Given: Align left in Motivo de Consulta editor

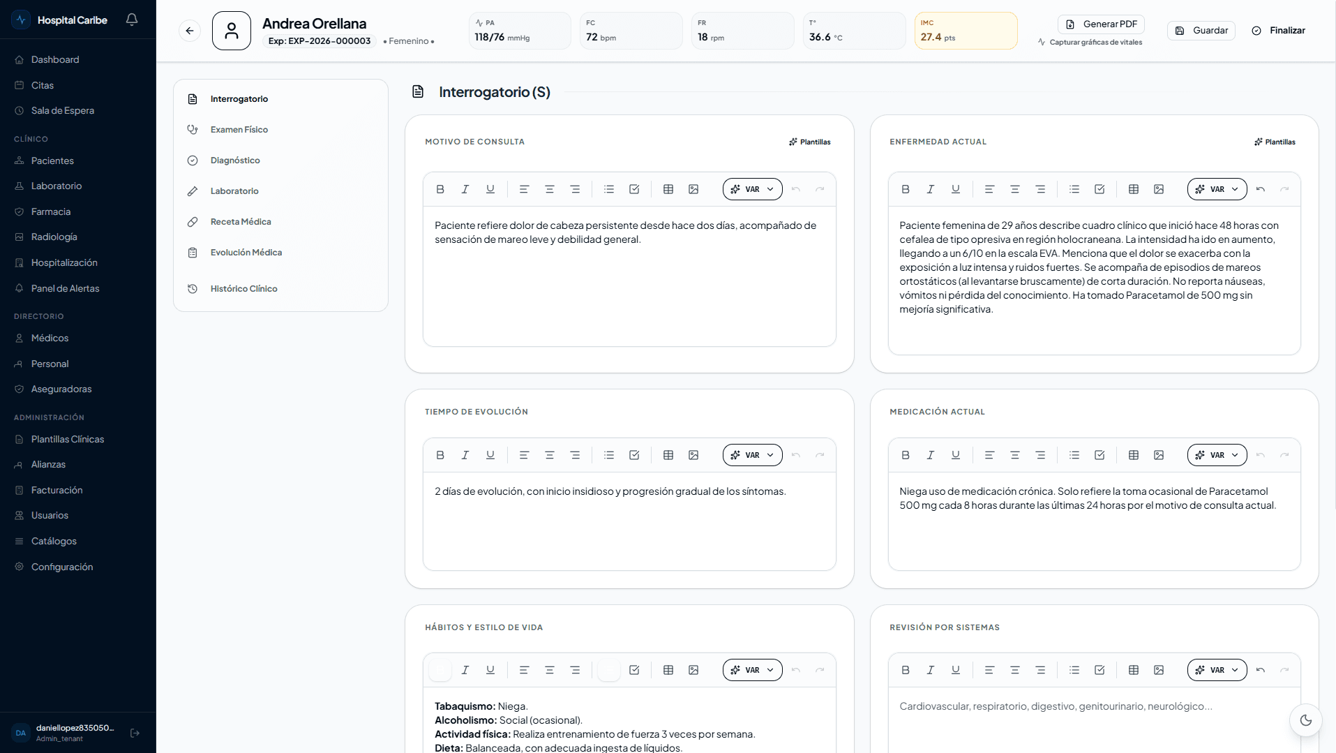Looking at the screenshot, I should tap(524, 189).
